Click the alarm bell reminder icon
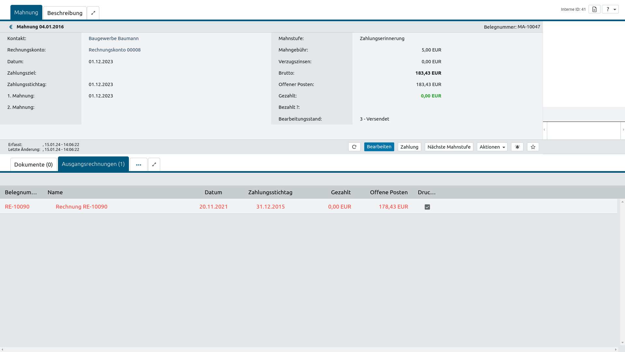 click(517, 147)
